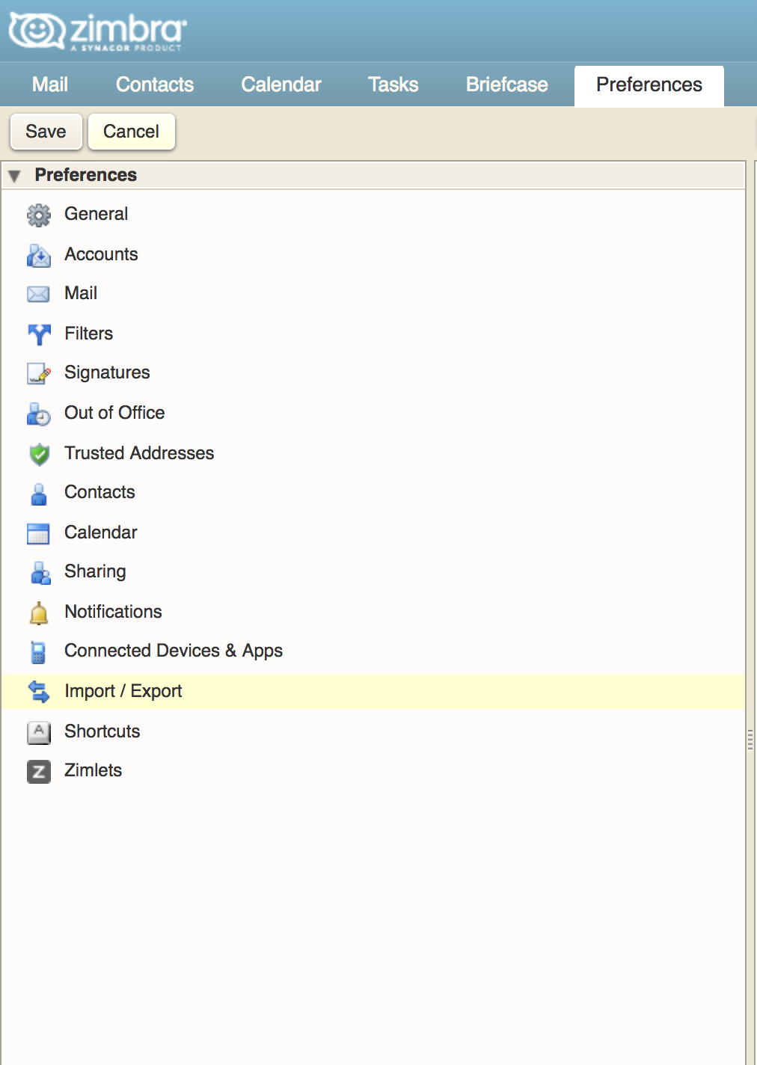
Task: Click the Save button
Action: [x=46, y=131]
